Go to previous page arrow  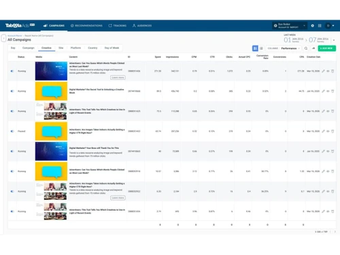point(330,232)
